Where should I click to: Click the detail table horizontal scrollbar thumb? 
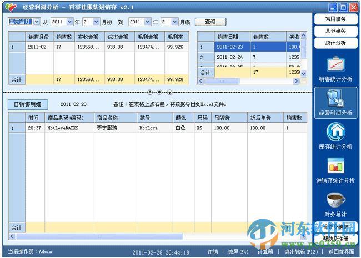click(x=99, y=236)
